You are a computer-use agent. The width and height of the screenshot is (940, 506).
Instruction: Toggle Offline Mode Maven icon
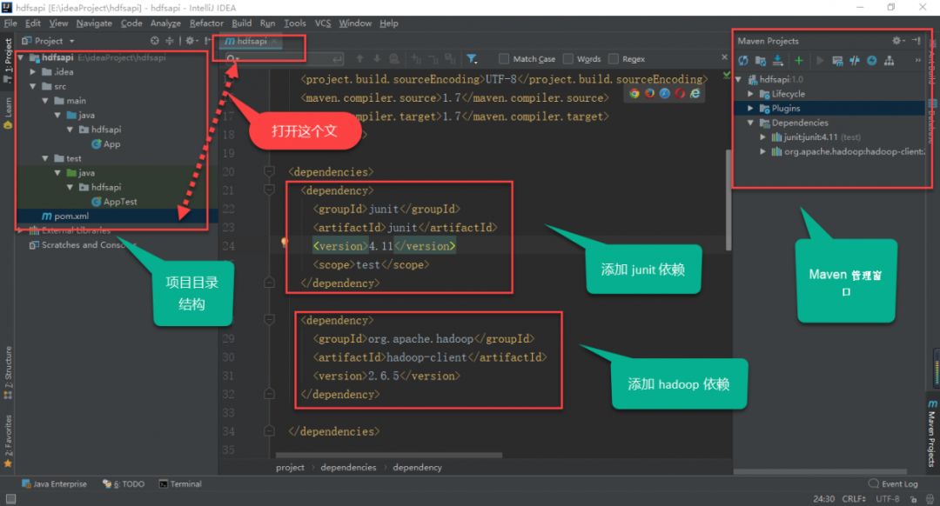(855, 61)
